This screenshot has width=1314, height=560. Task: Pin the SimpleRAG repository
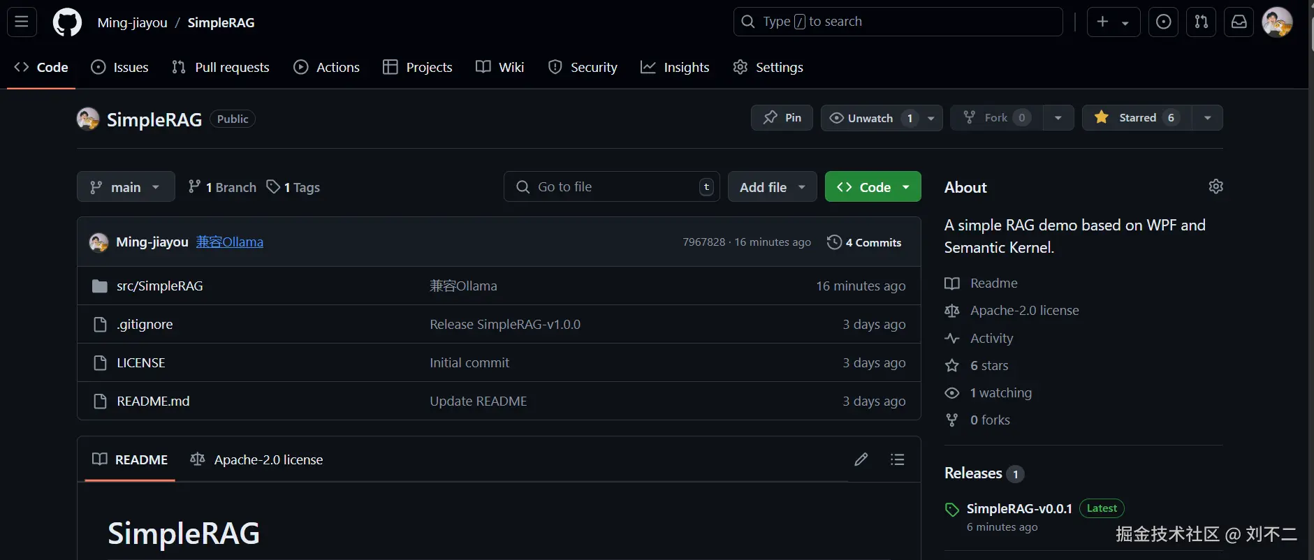coord(782,117)
